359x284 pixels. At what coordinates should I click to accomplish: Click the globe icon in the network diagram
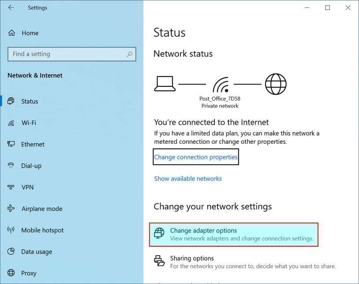pyautogui.click(x=276, y=84)
